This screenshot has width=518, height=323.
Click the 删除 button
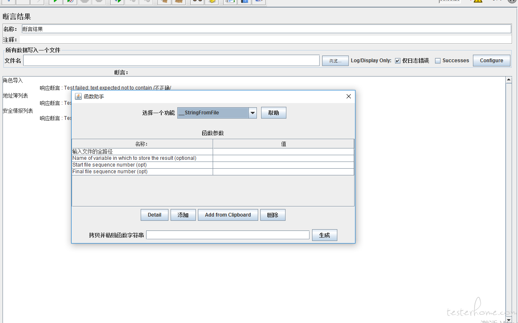pos(273,215)
